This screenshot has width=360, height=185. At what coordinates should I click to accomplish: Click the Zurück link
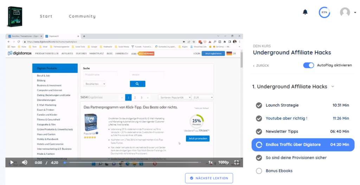pyautogui.click(x=261, y=66)
